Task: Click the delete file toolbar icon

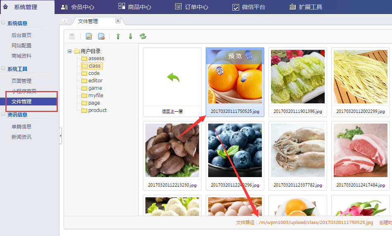Action: pyautogui.click(x=101, y=36)
